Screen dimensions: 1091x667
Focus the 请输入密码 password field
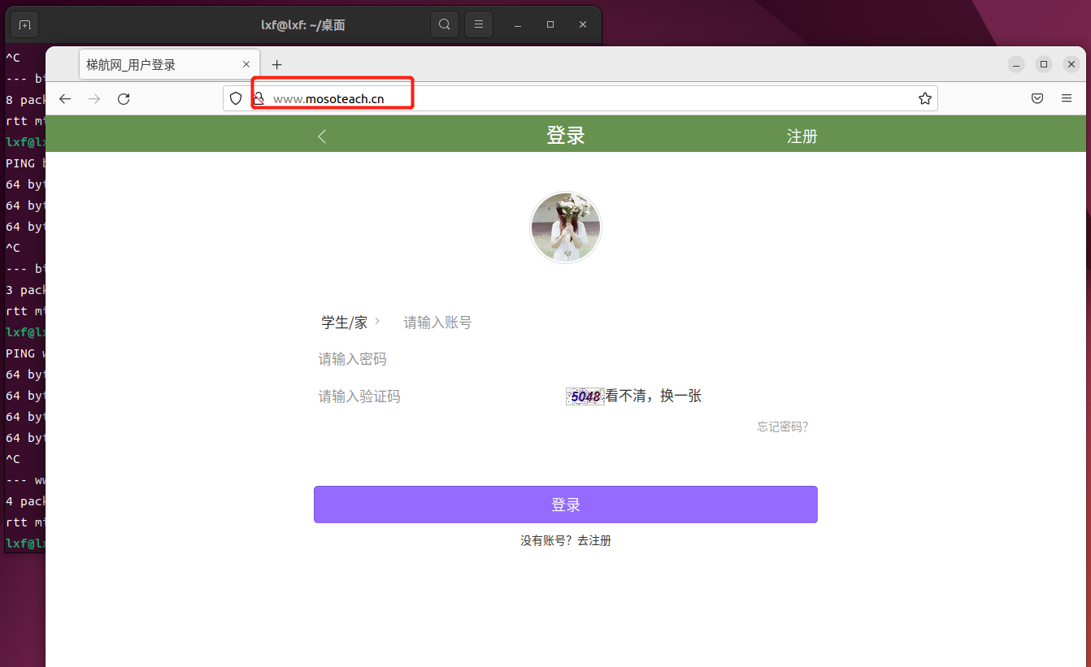click(x=565, y=359)
